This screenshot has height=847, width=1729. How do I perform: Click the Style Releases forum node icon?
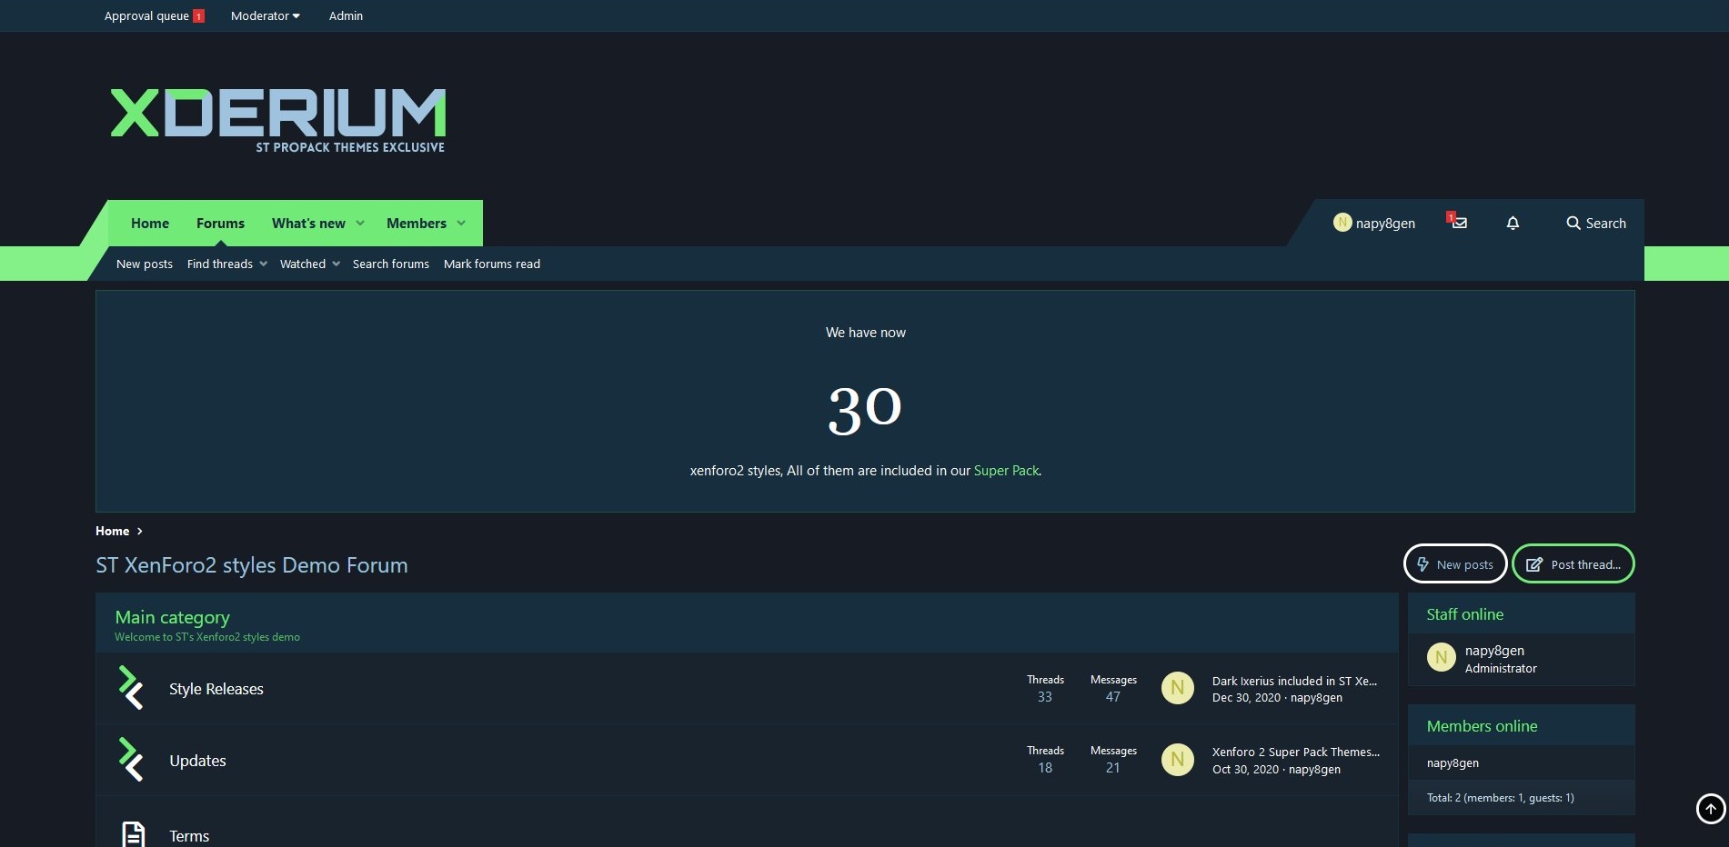coord(132,688)
